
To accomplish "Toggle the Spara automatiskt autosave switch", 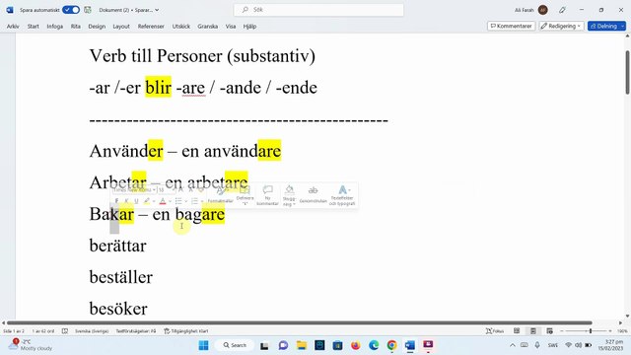I will pos(71,10).
